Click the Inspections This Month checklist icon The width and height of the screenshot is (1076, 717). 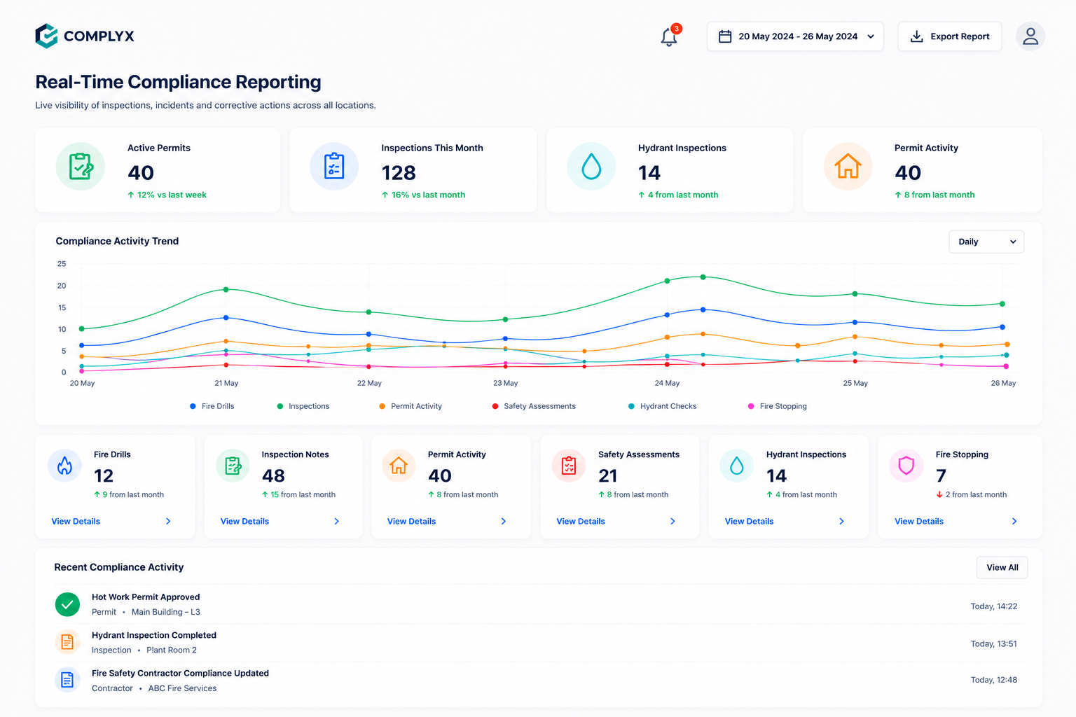(x=334, y=167)
